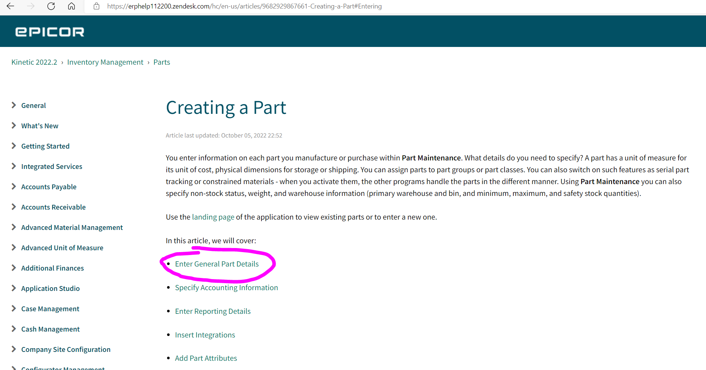
Task: Open the Kinetic 2022.2 breadcrumb
Action: pos(34,62)
